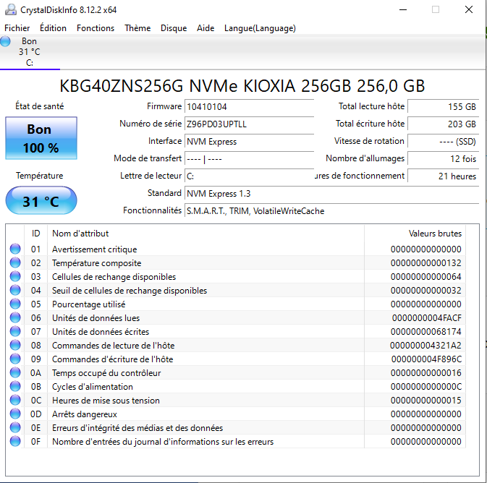
Task: Open the Disque menu
Action: 174,28
